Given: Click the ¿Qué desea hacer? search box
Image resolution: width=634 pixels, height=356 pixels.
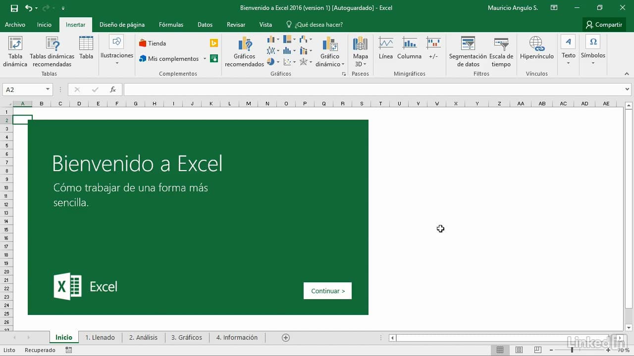Looking at the screenshot, I should click(314, 25).
